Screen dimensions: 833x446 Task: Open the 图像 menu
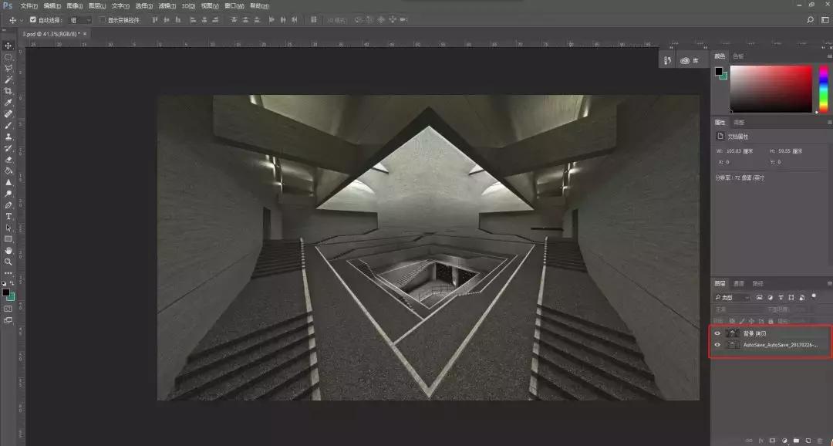click(75, 5)
